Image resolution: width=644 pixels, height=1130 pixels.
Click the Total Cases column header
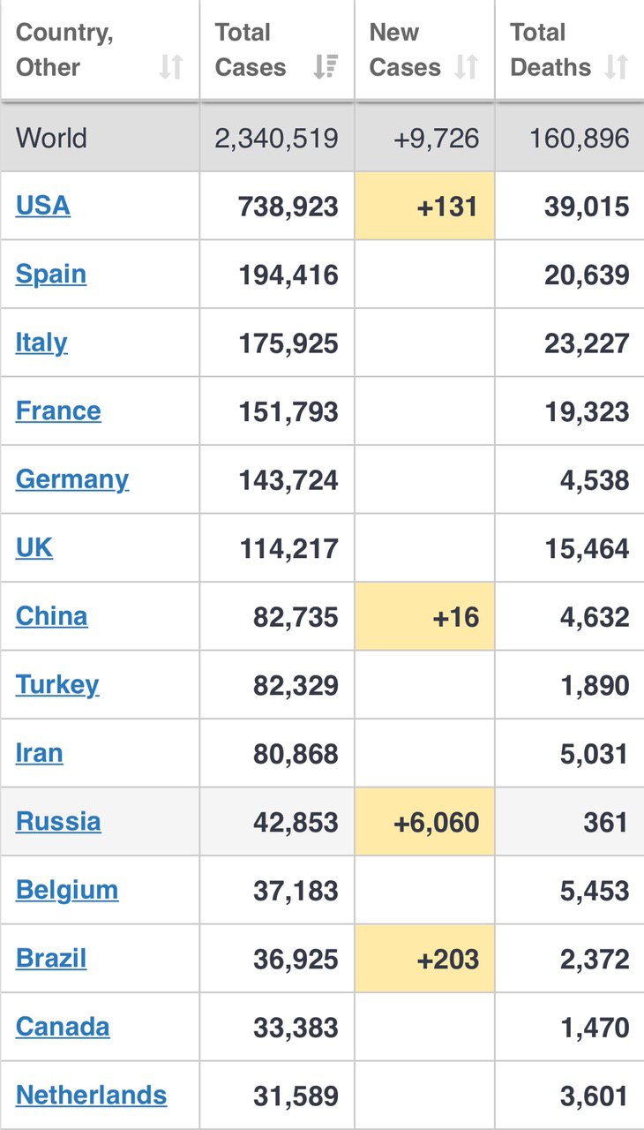coord(277,50)
